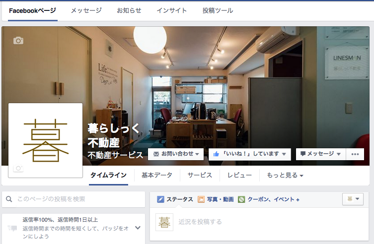
Task: Open the 「いいね！」しています dropdown
Action: [x=250, y=154]
